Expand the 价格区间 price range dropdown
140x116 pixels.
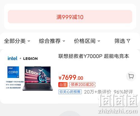click(87, 41)
